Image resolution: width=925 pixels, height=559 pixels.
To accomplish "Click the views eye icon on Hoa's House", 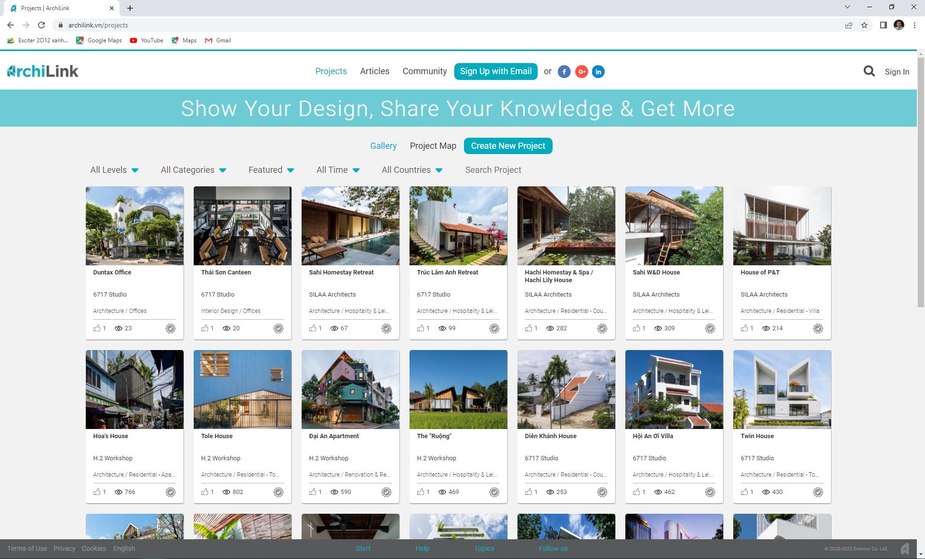I will point(119,492).
